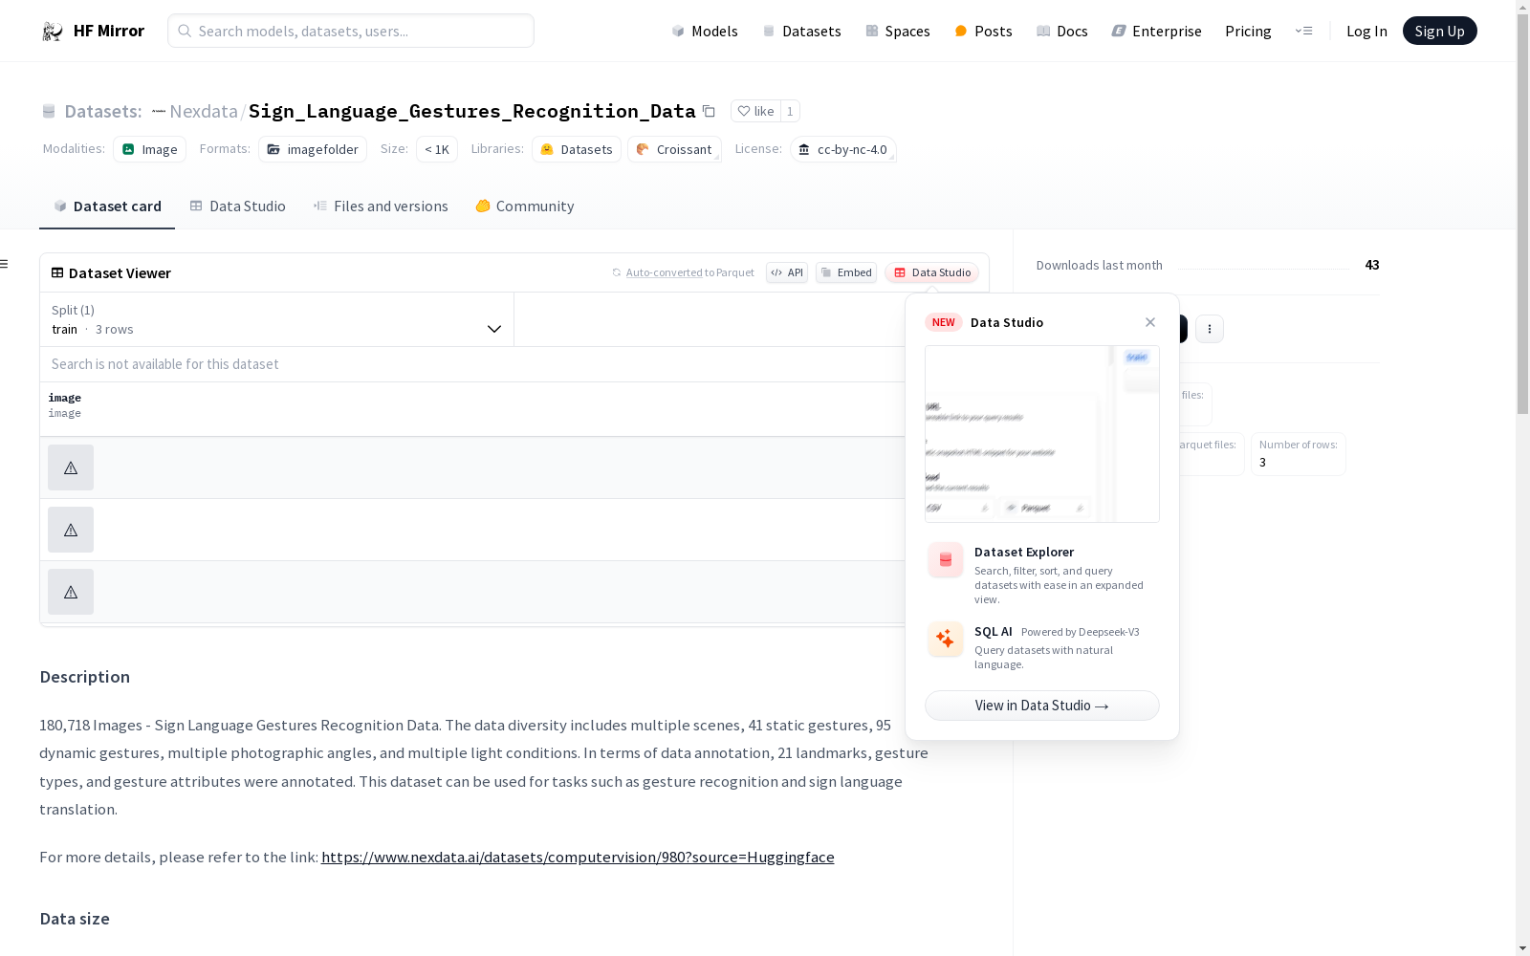Like the dataset with the heart button
Viewport: 1530px width, 956px height.
click(x=755, y=111)
